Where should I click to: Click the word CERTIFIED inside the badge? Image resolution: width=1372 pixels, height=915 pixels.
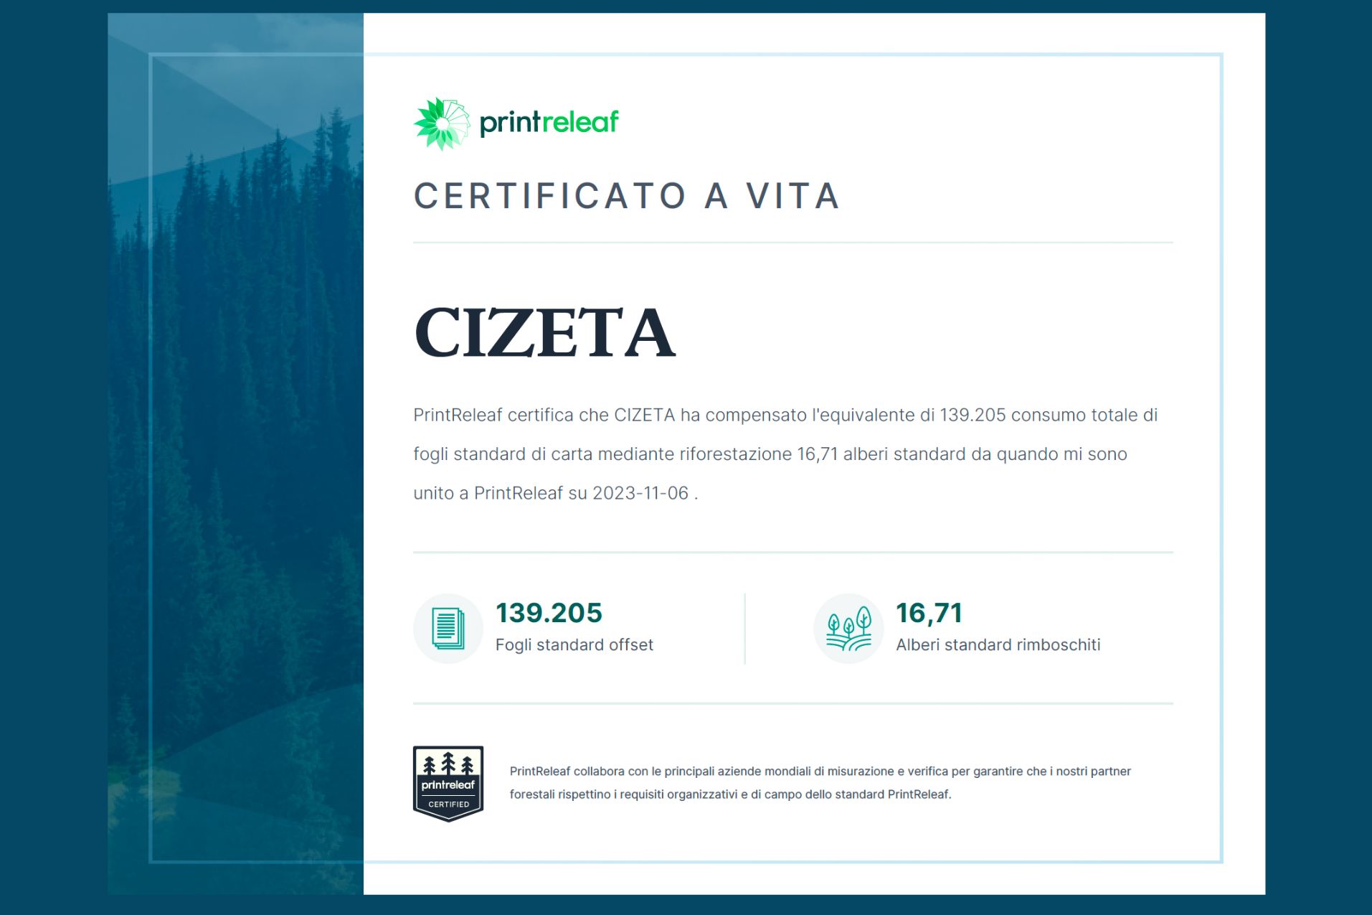click(448, 804)
